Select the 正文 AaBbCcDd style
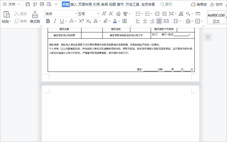Screen dimensions: 227x142 pyautogui.click(x=216, y=17)
